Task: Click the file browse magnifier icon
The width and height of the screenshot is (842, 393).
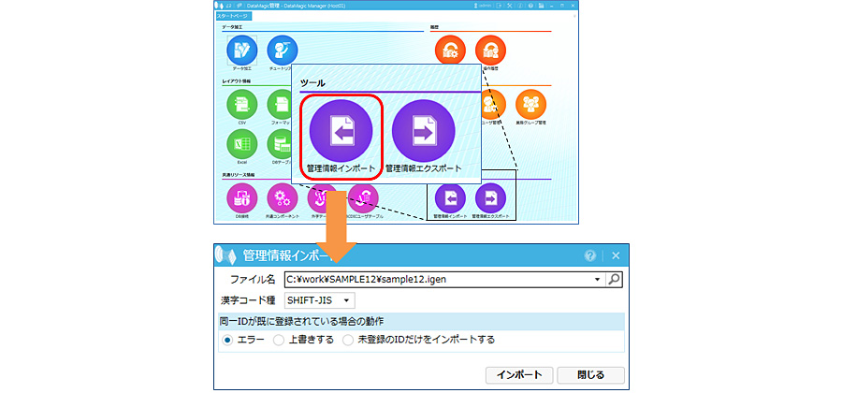Action: [614, 279]
